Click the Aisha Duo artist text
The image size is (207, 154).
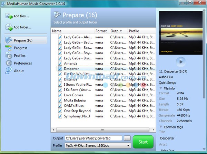tap(166, 77)
